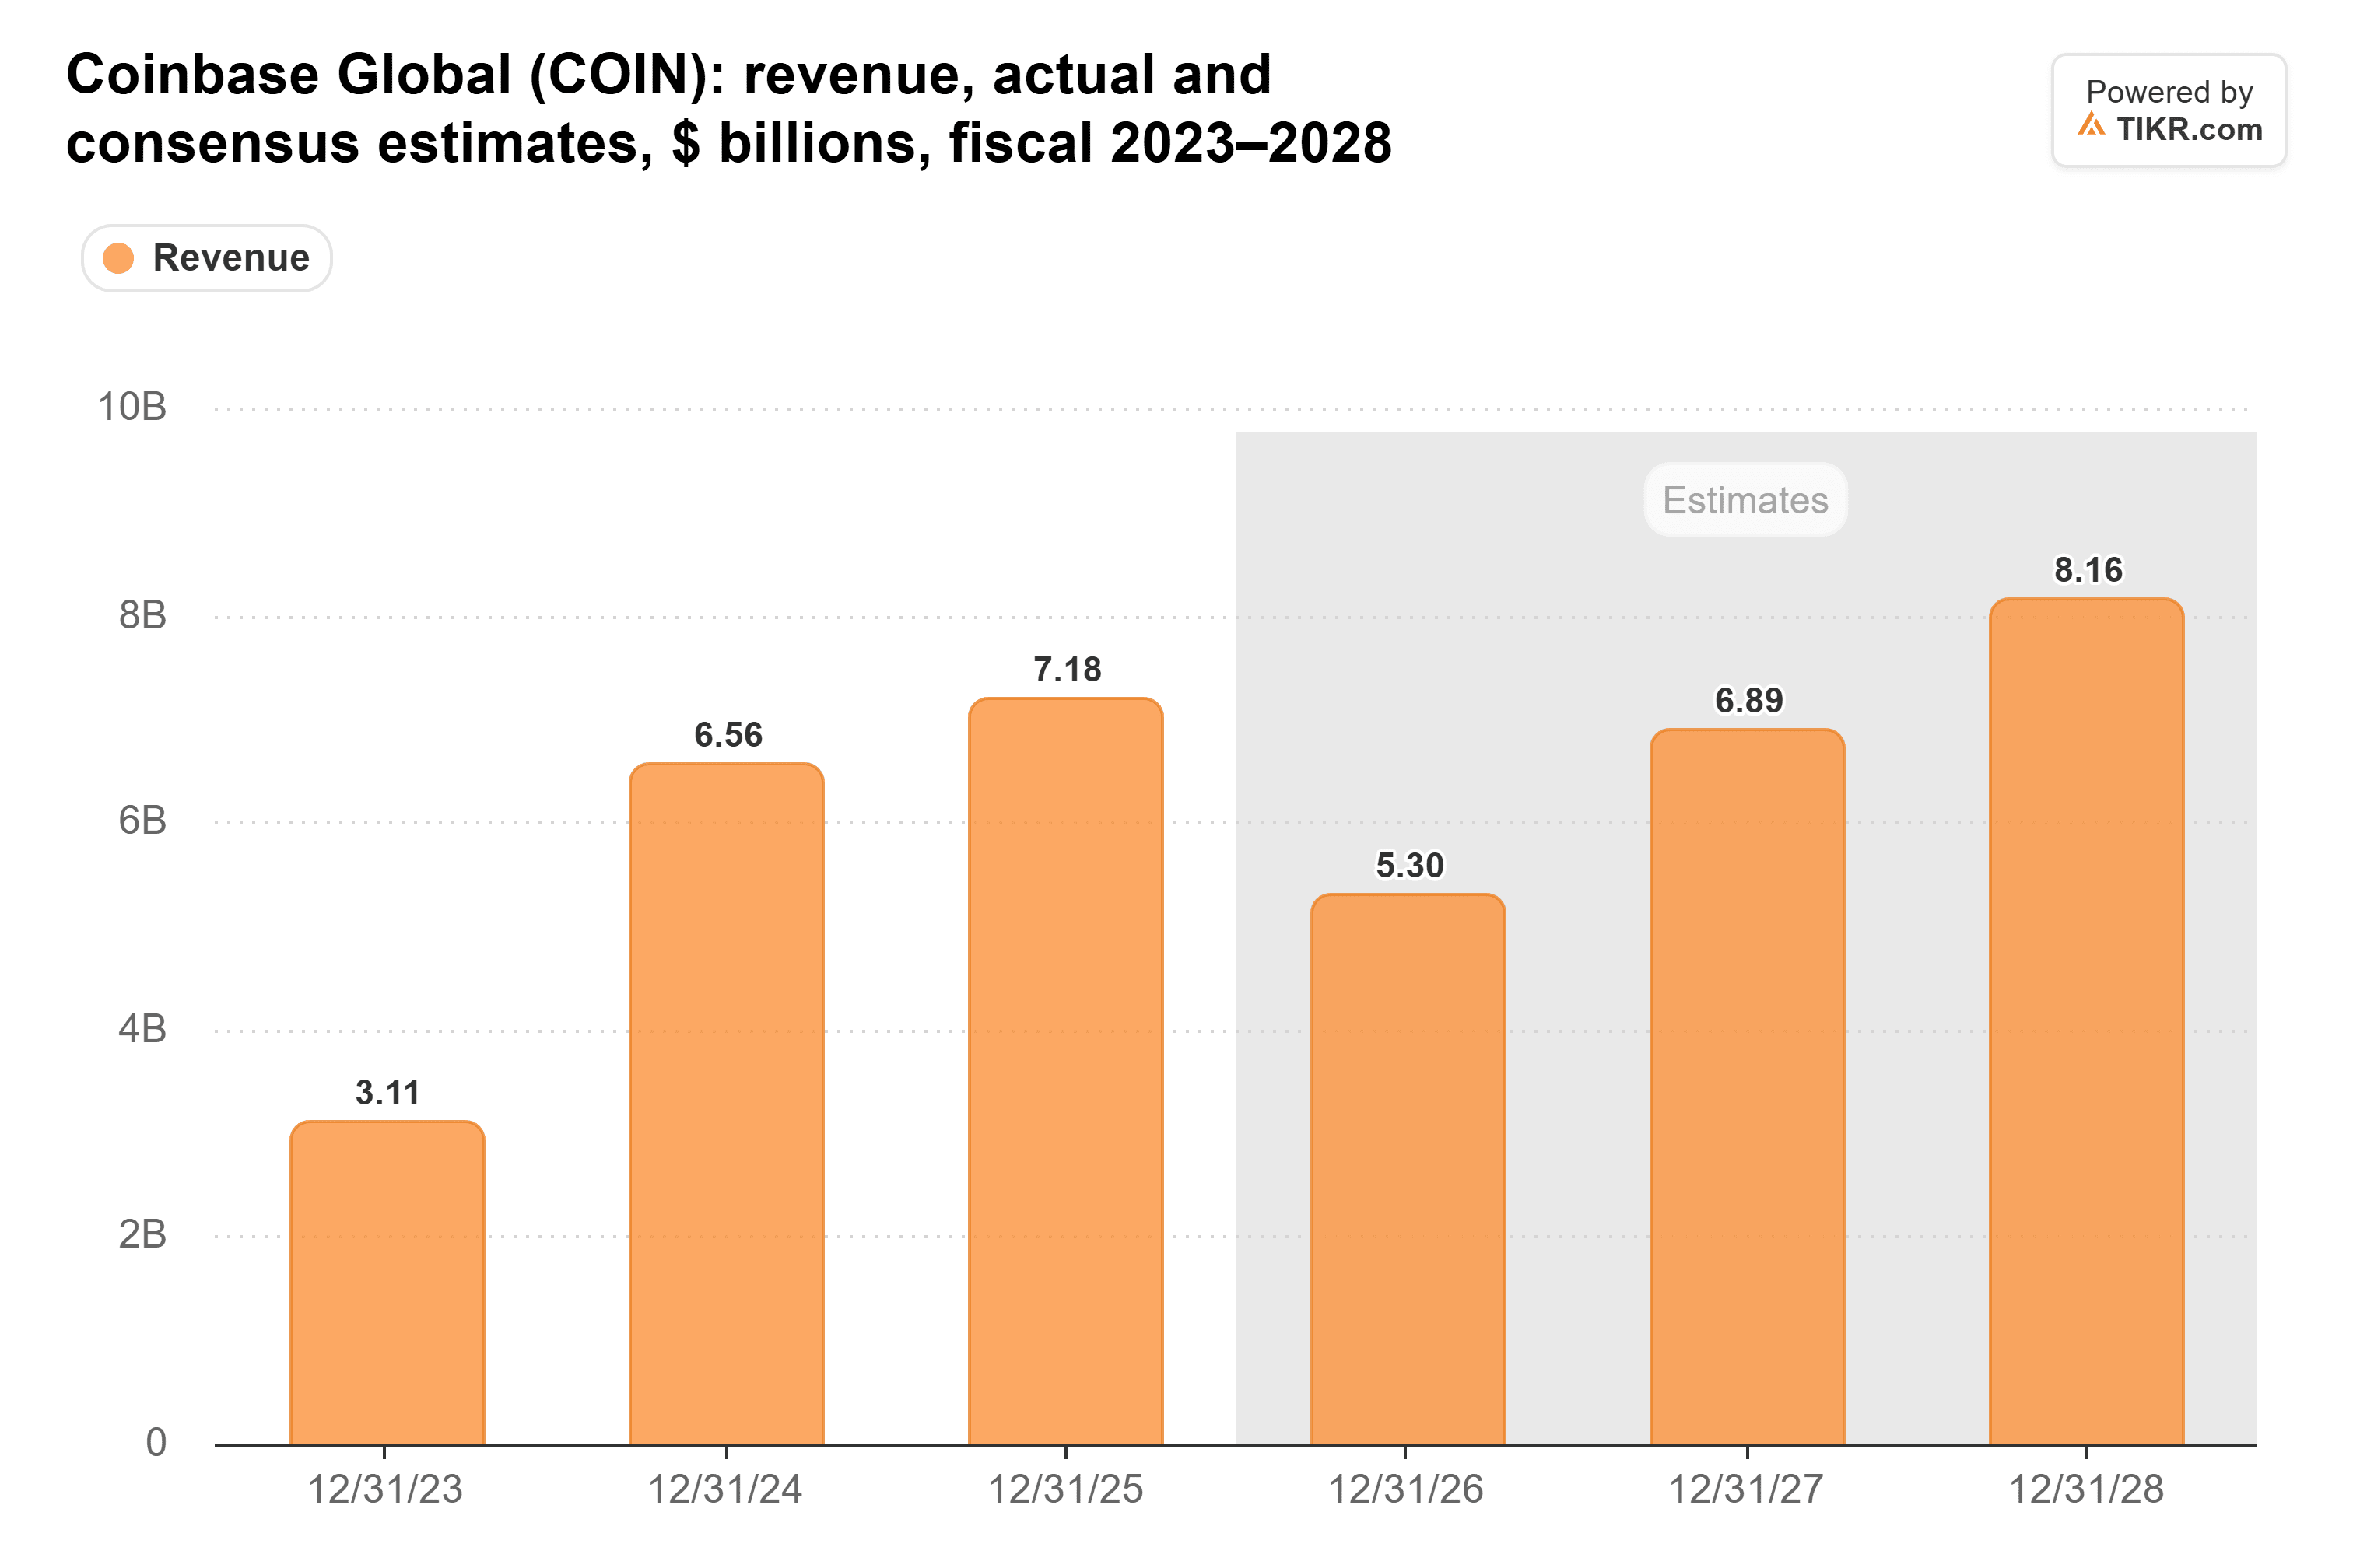Click the 10B y-axis label
The width and height of the screenshot is (2353, 1568).
click(x=132, y=407)
